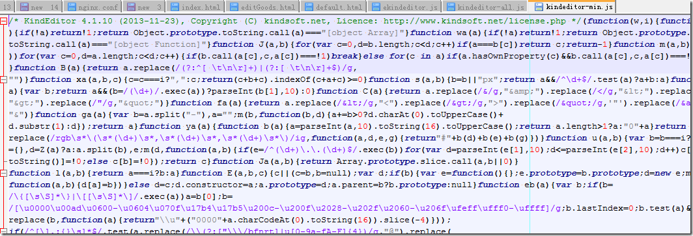
Task: Open the editGoods.html tab
Action: point(262,7)
